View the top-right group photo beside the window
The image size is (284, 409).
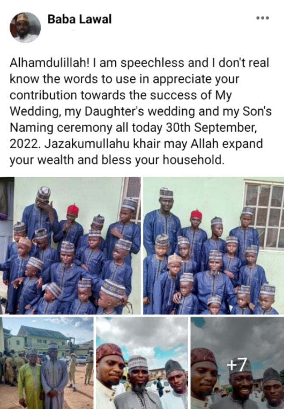coord(214,246)
